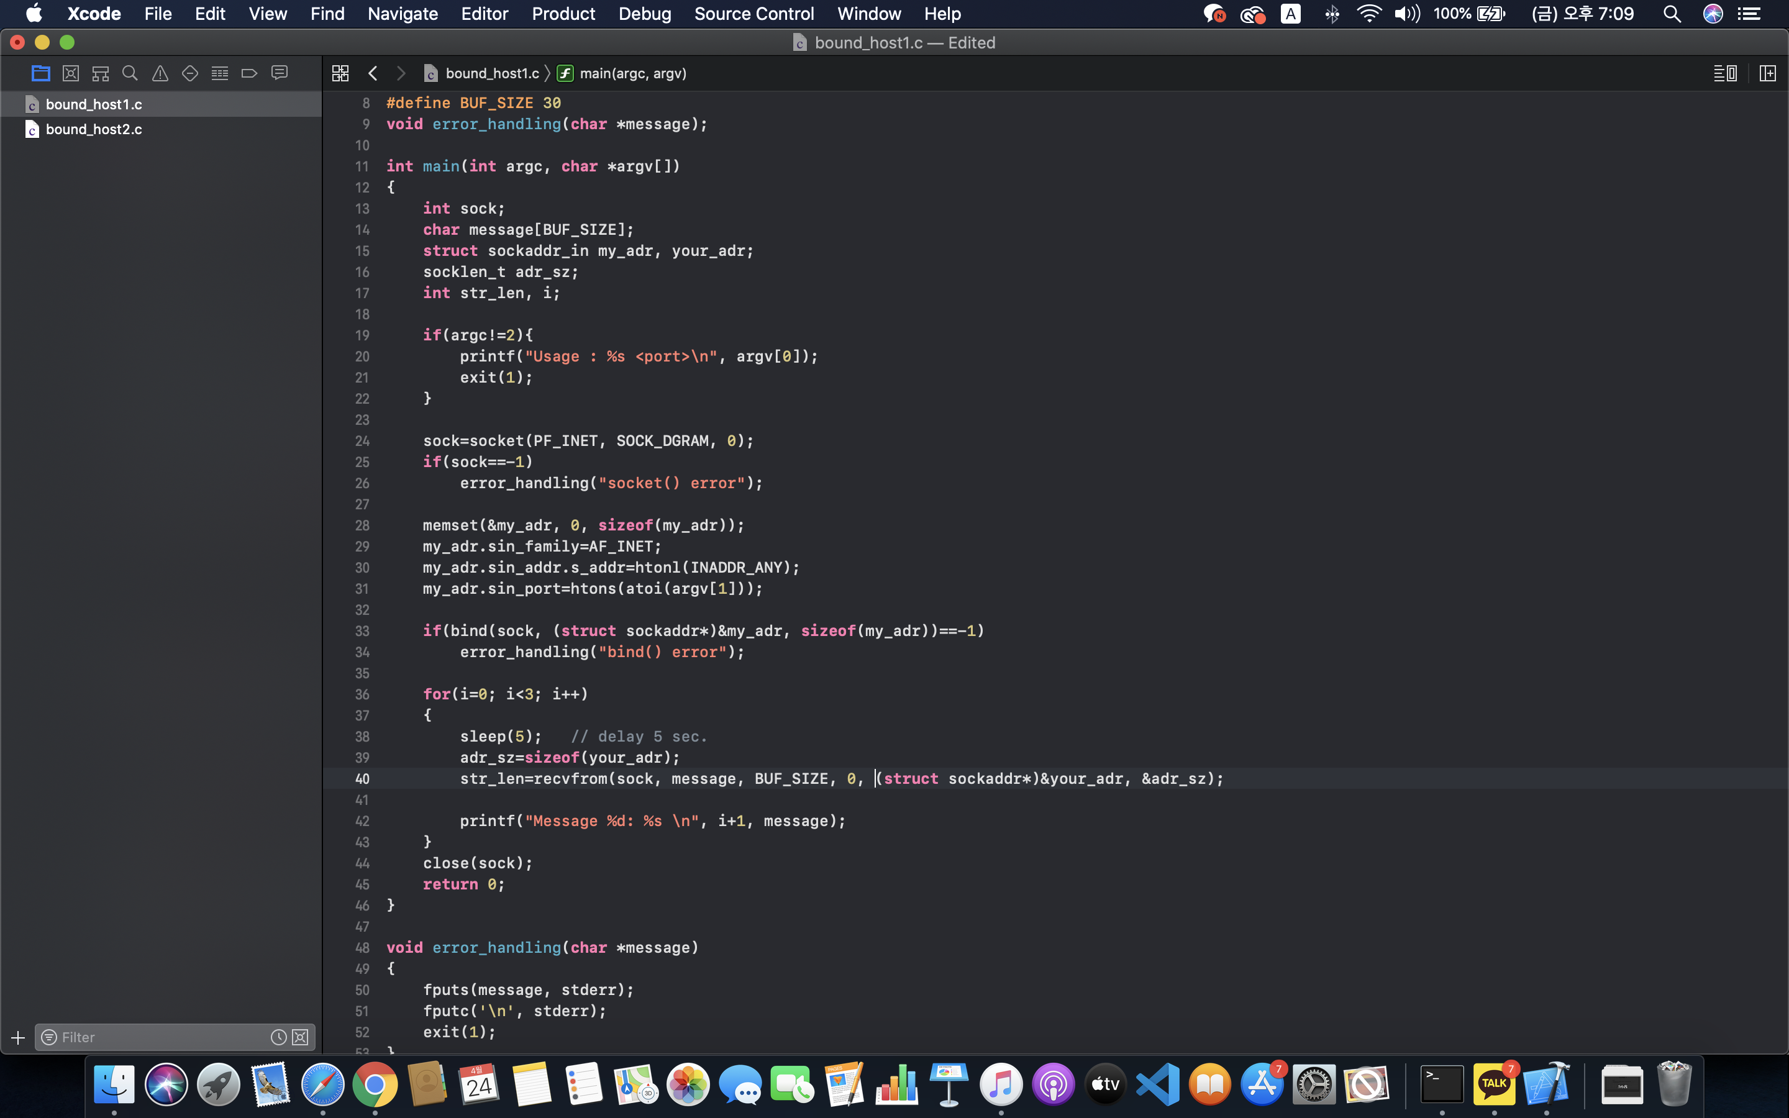The image size is (1789, 1118).
Task: Expand the main(argc, argv) jump bar
Action: [632, 73]
